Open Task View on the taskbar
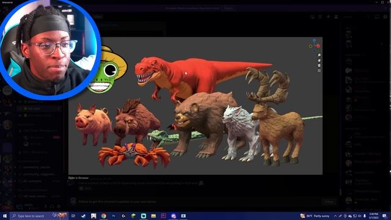This screenshot has width=391, height=220. tap(73, 216)
